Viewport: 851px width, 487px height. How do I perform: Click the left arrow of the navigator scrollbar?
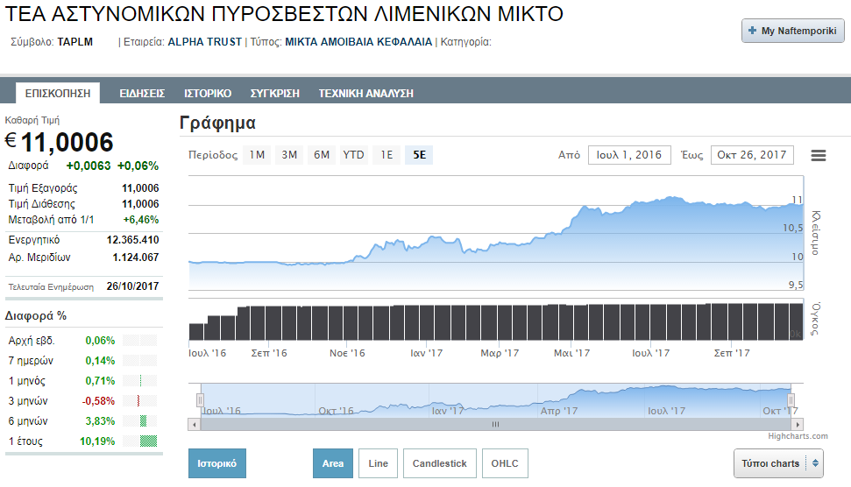click(195, 425)
